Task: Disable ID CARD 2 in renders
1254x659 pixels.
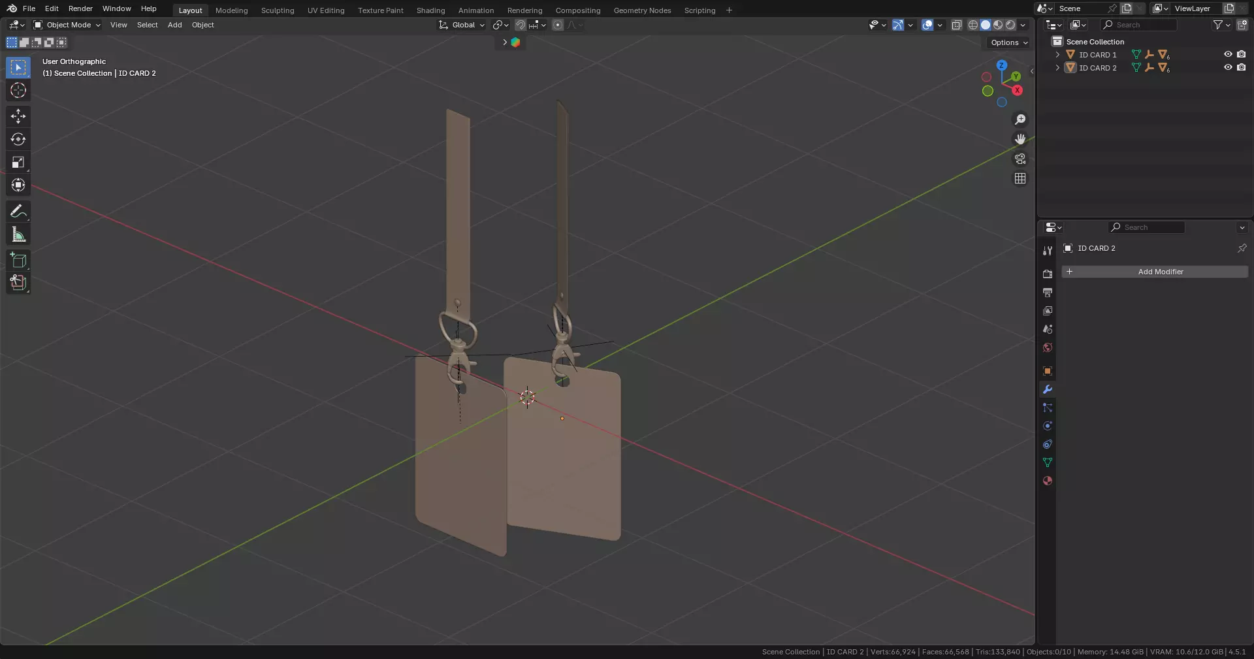Action: click(1242, 67)
